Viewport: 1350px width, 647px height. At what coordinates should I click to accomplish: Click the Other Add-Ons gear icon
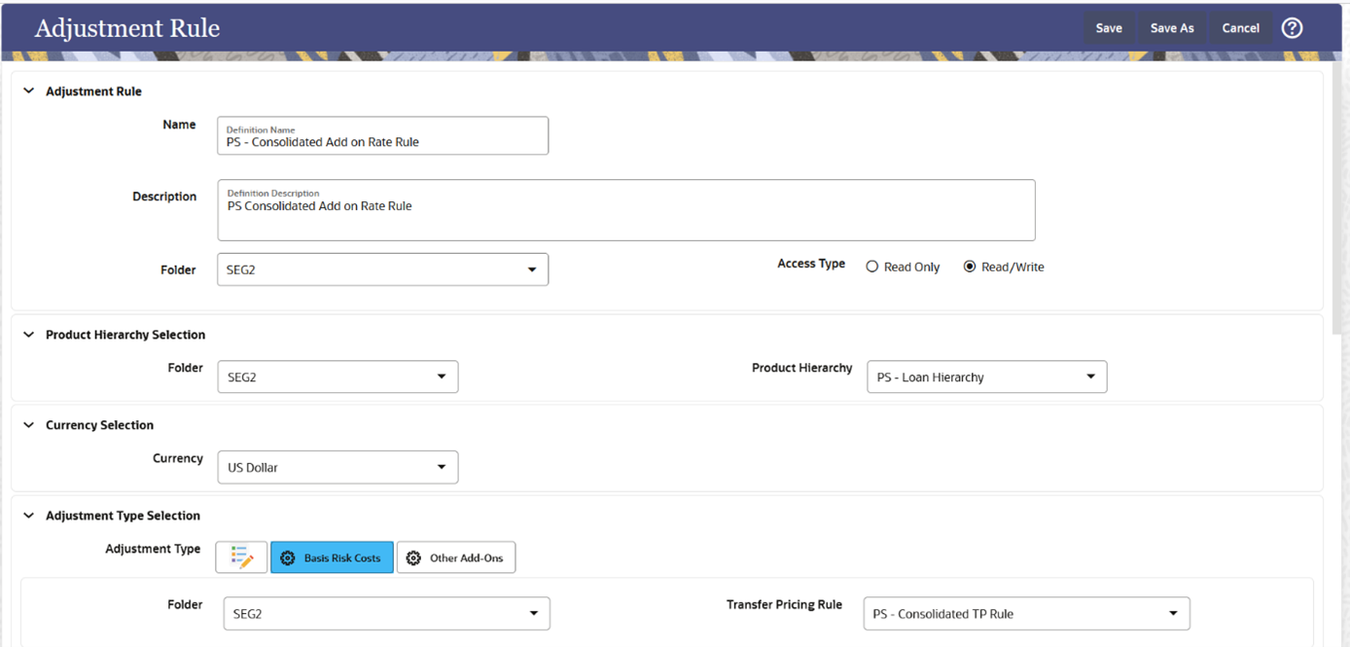tap(413, 557)
